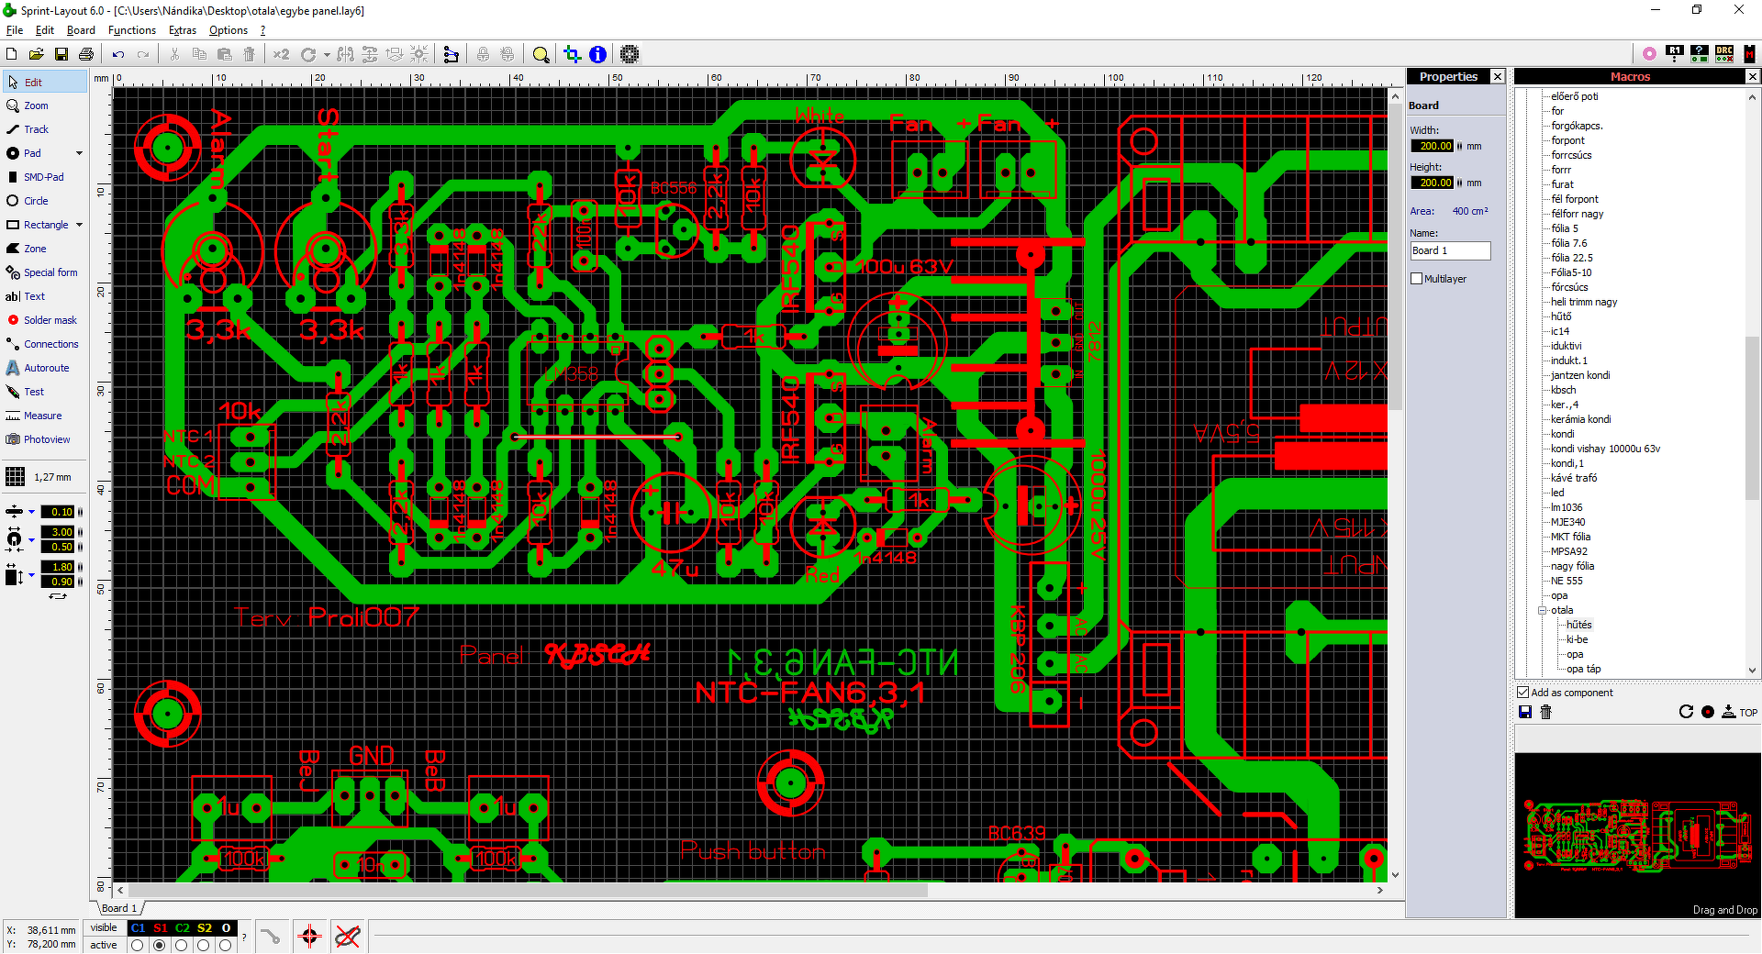Viewport: 1762px width, 954px height.
Task: Select the Zone tool
Action: click(x=44, y=249)
